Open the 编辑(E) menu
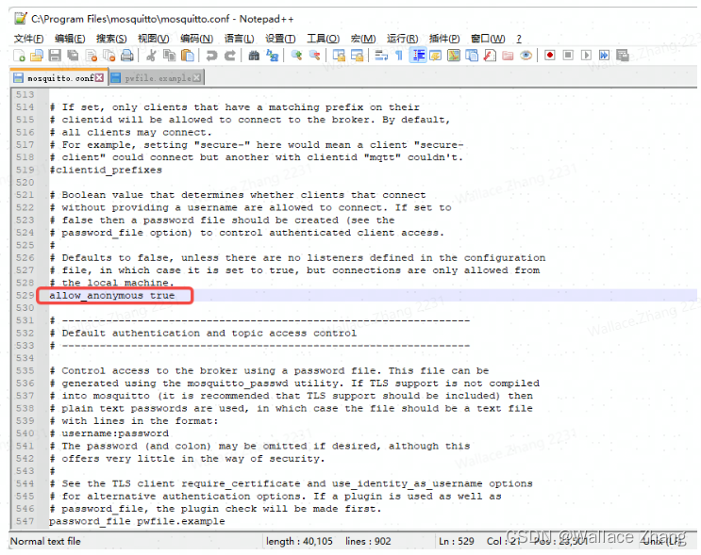The width and height of the screenshot is (701, 555). (x=70, y=39)
